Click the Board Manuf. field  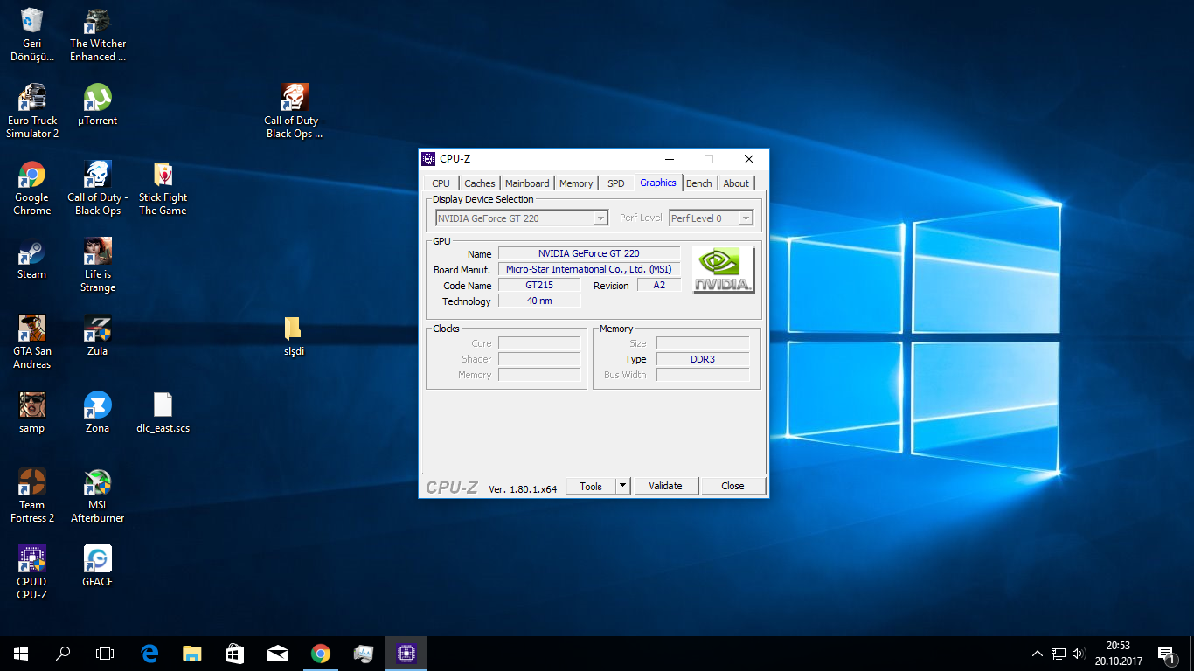[x=589, y=269]
